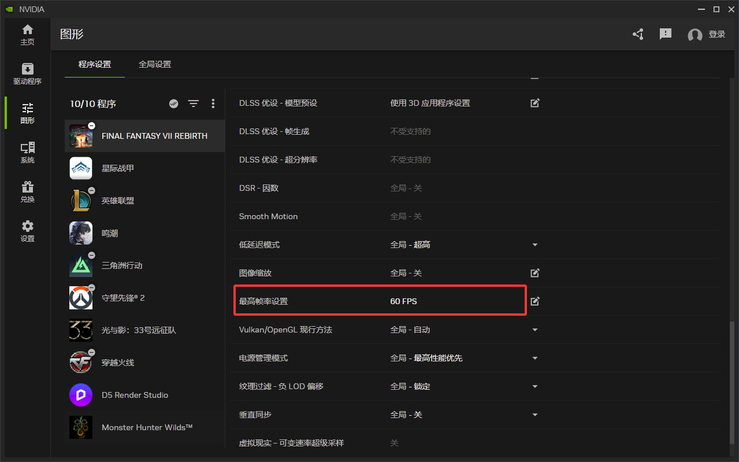Open the three-dot more options menu
Viewport: 739px width, 462px height.
213,104
